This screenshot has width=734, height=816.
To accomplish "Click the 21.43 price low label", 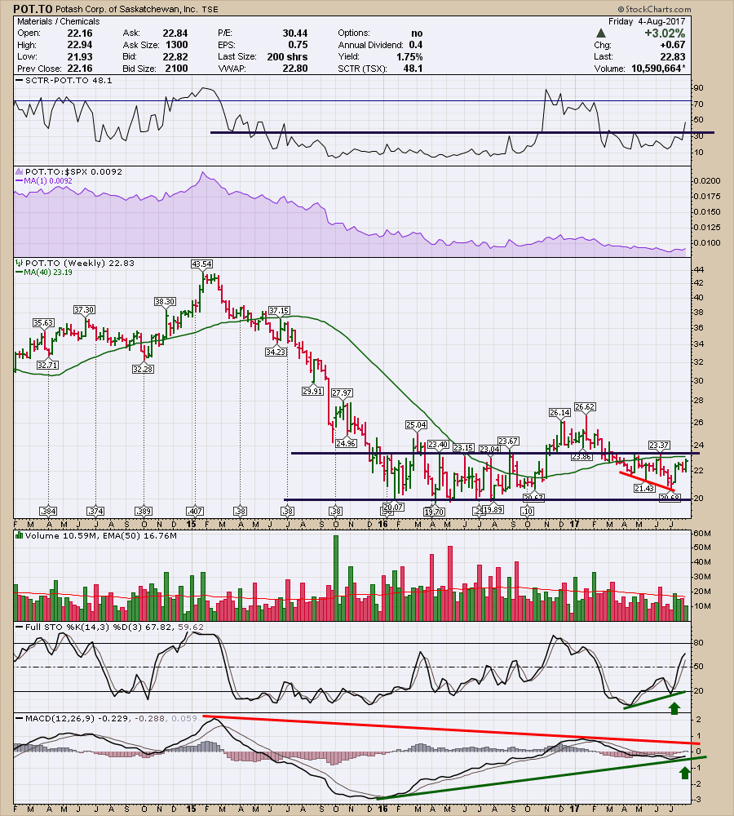I will [x=644, y=488].
